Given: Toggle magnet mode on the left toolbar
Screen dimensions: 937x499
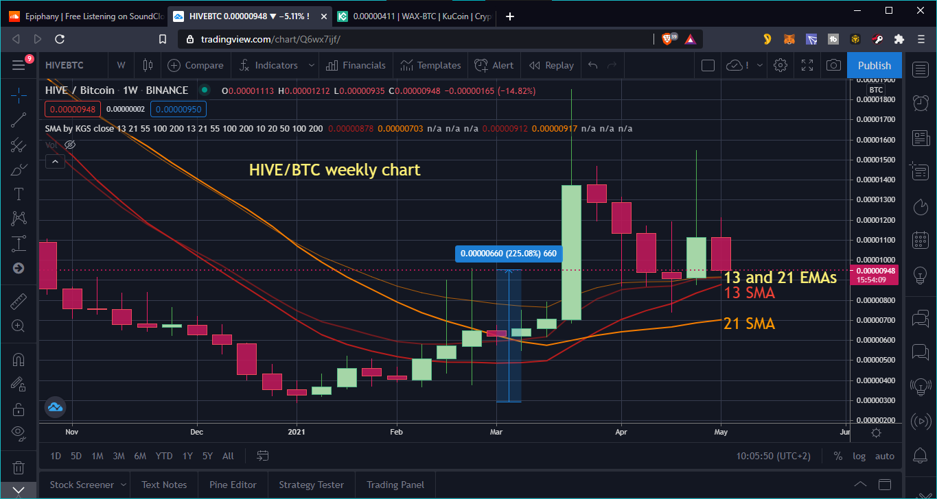Looking at the screenshot, I should tap(19, 360).
